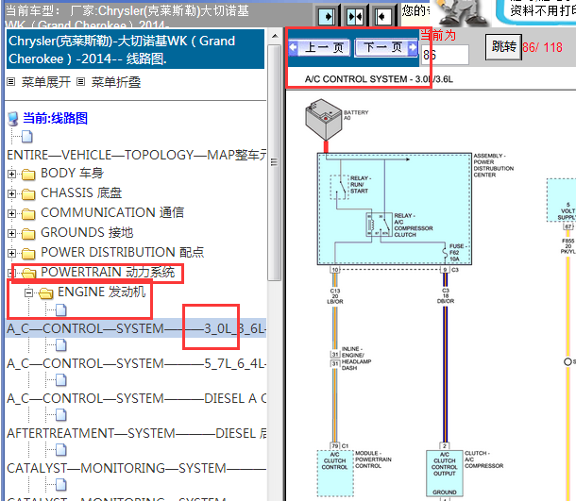Click CLUTCH - A/C COMPRESSOR box
576x501 pixels.
(x=445, y=474)
